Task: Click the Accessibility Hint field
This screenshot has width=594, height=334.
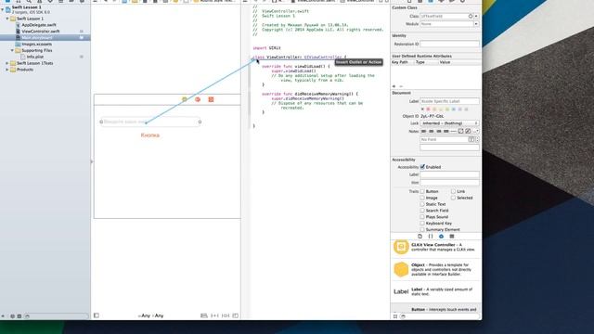Action: [449, 183]
